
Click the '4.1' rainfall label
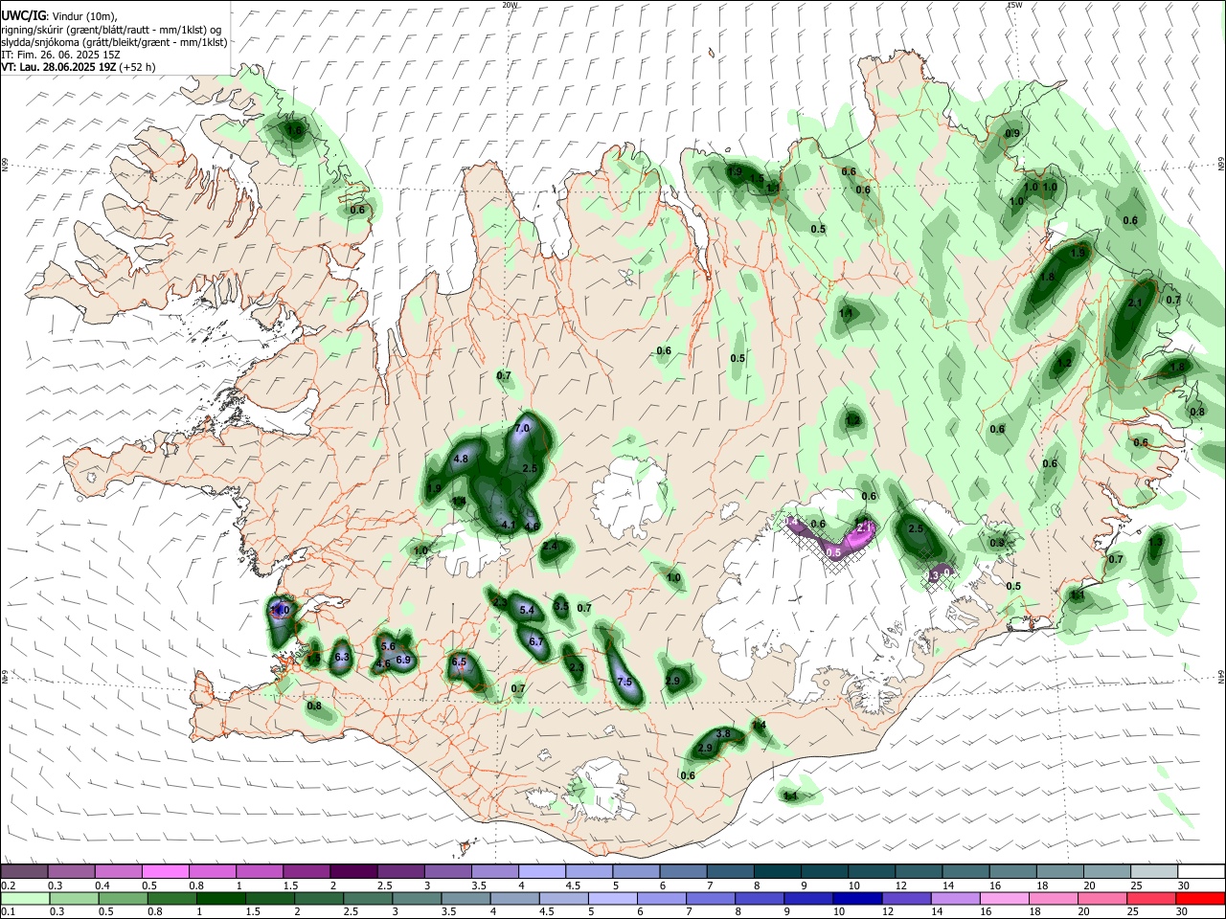pyautogui.click(x=509, y=525)
